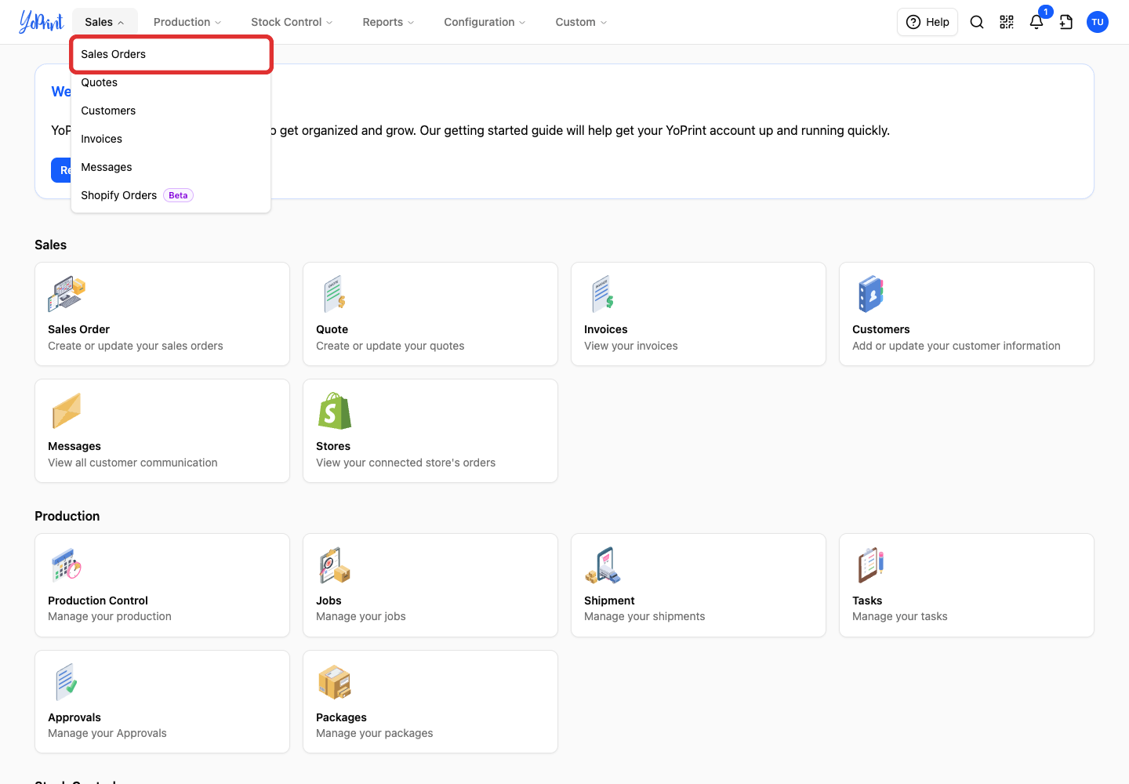Open the notifications bell
This screenshot has width=1129, height=784.
click(x=1036, y=22)
